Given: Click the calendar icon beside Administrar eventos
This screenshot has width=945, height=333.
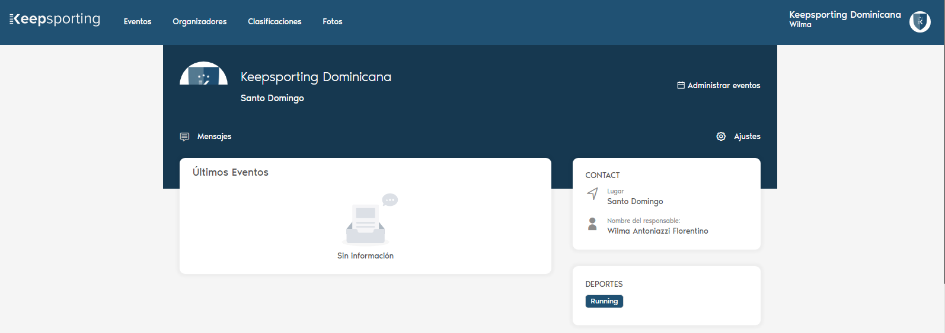Looking at the screenshot, I should pos(681,85).
